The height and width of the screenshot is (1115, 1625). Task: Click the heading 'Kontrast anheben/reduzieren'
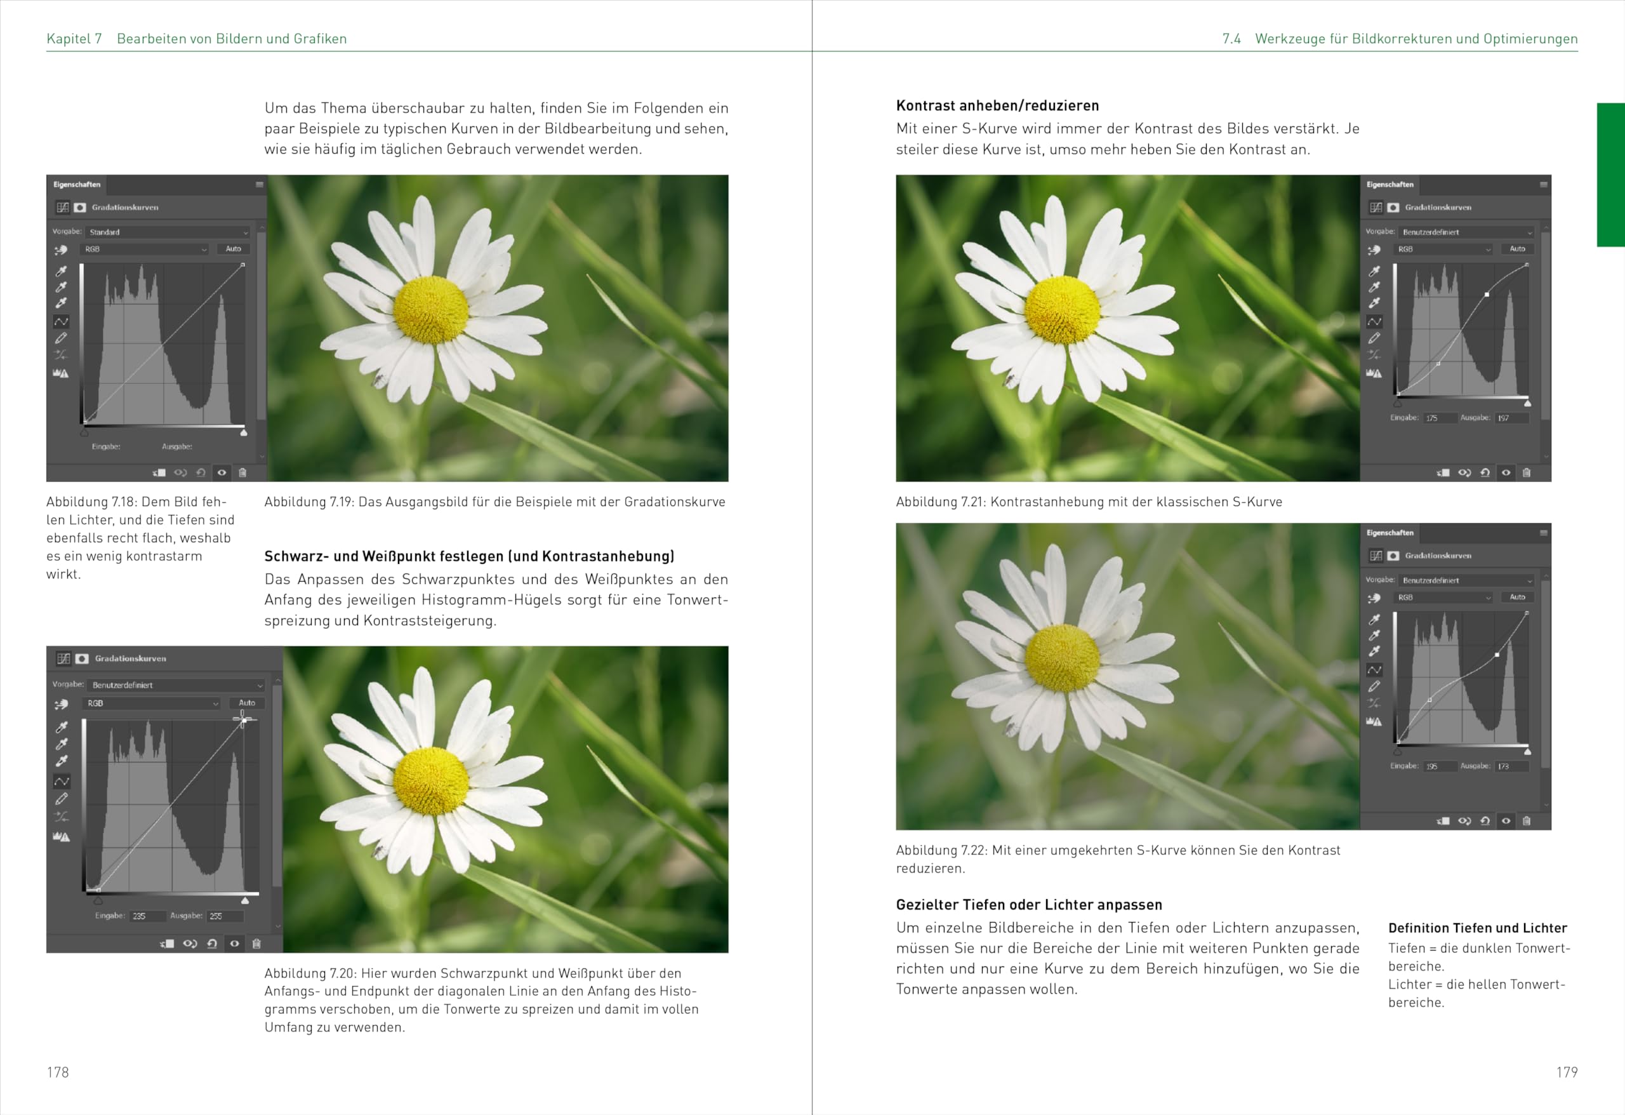[x=997, y=105]
